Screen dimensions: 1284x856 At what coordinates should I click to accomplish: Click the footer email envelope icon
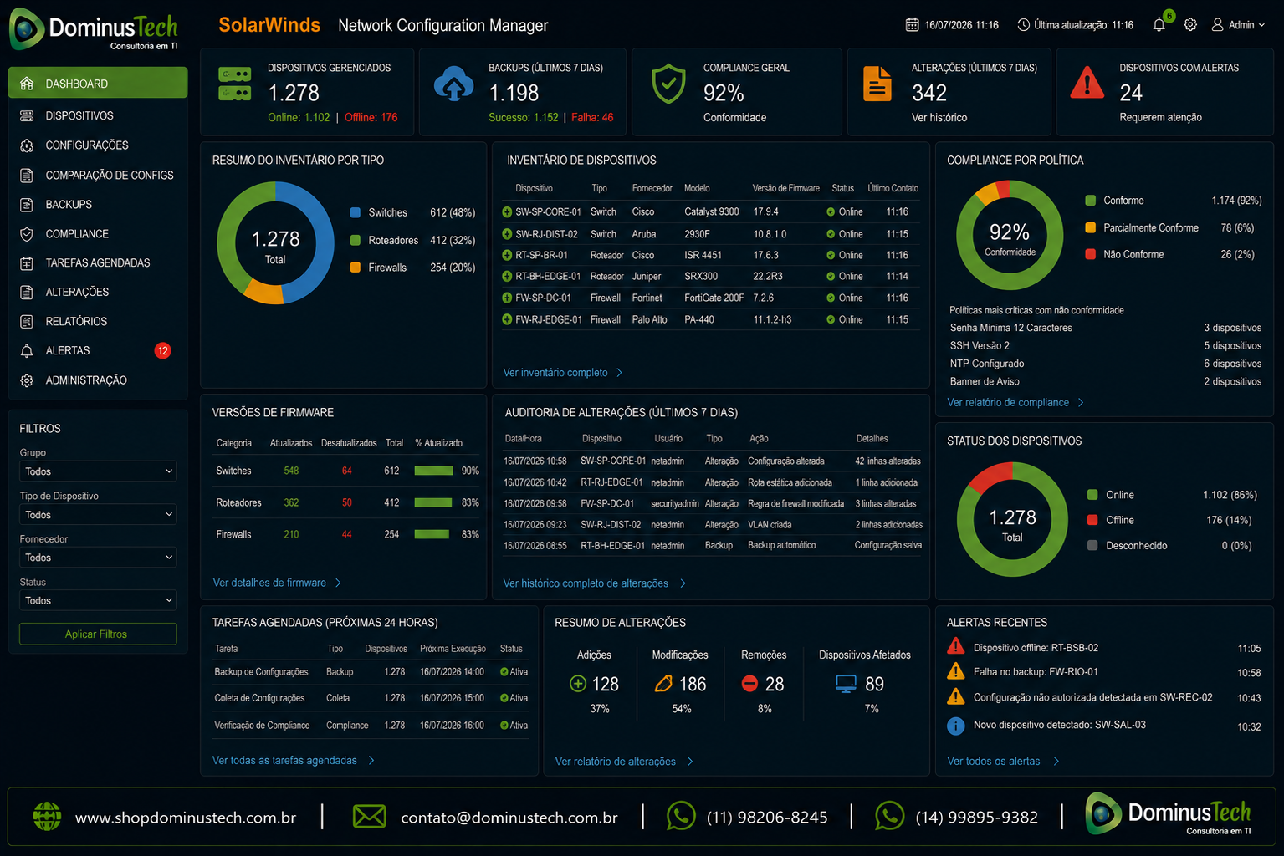coord(370,817)
